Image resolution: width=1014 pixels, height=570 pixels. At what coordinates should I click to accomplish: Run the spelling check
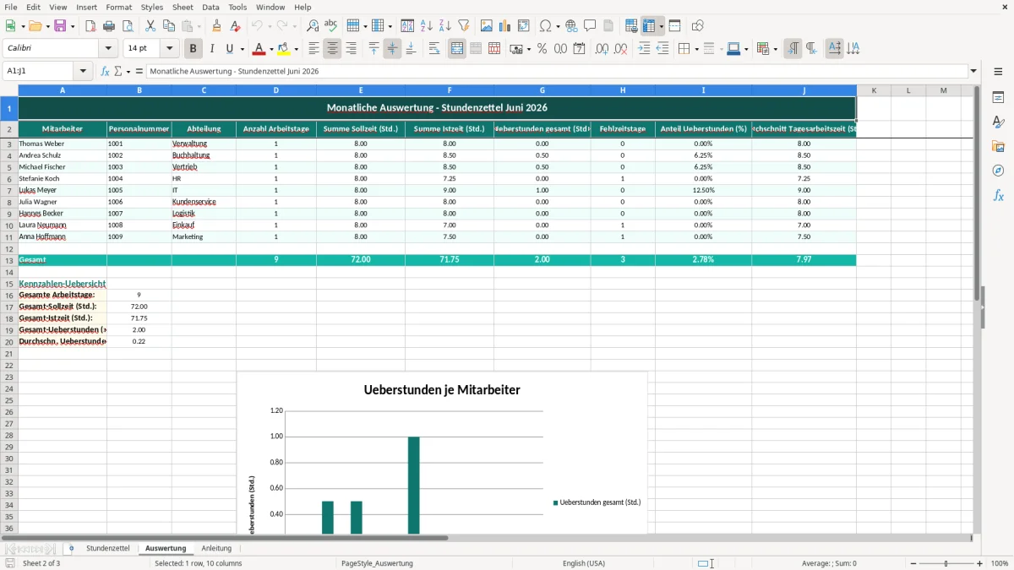pos(331,26)
